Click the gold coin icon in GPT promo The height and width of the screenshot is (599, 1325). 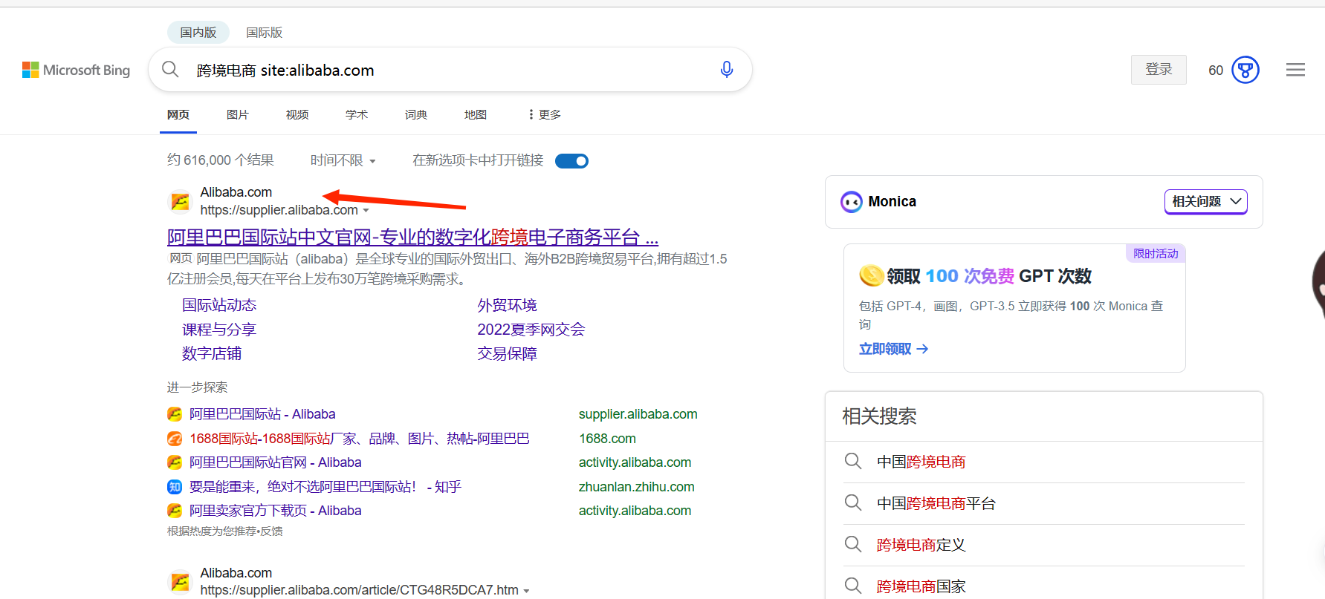pos(871,276)
